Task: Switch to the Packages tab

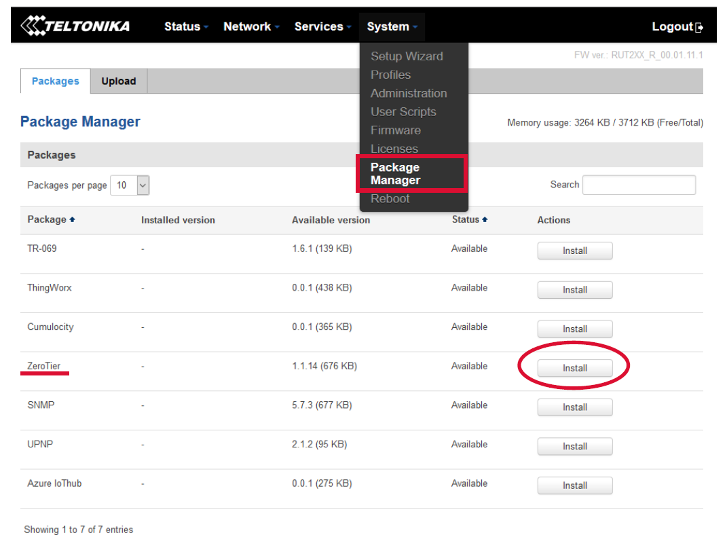Action: pyautogui.click(x=55, y=81)
